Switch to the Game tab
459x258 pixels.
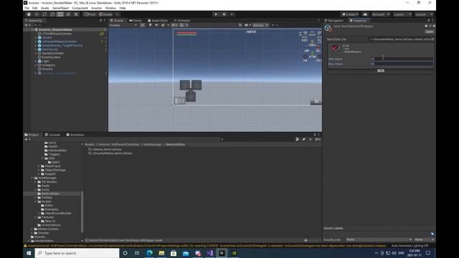[136, 21]
